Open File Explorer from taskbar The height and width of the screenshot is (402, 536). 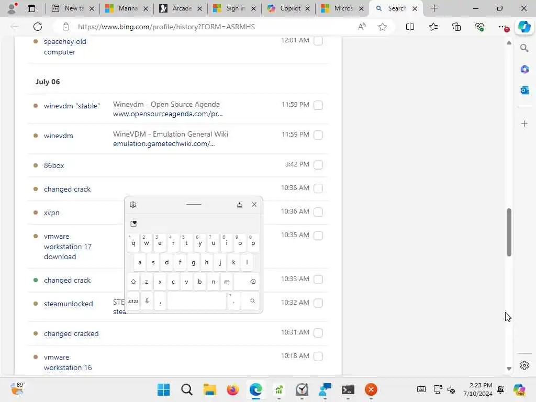click(209, 389)
